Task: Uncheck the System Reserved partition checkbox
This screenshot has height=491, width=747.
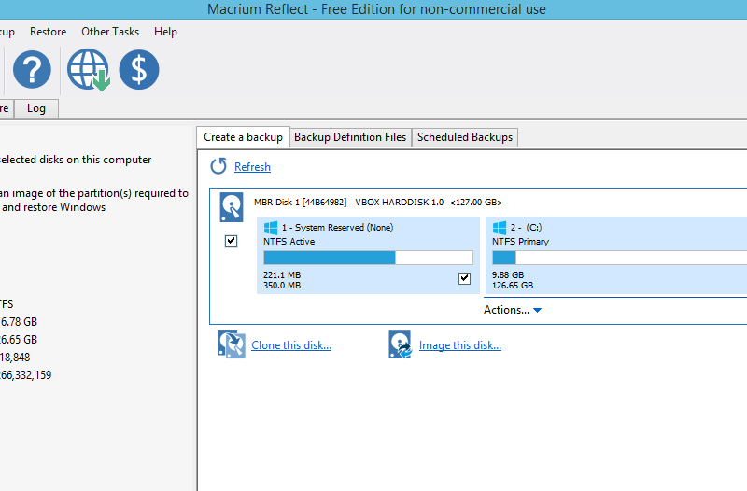Action: 464,278
